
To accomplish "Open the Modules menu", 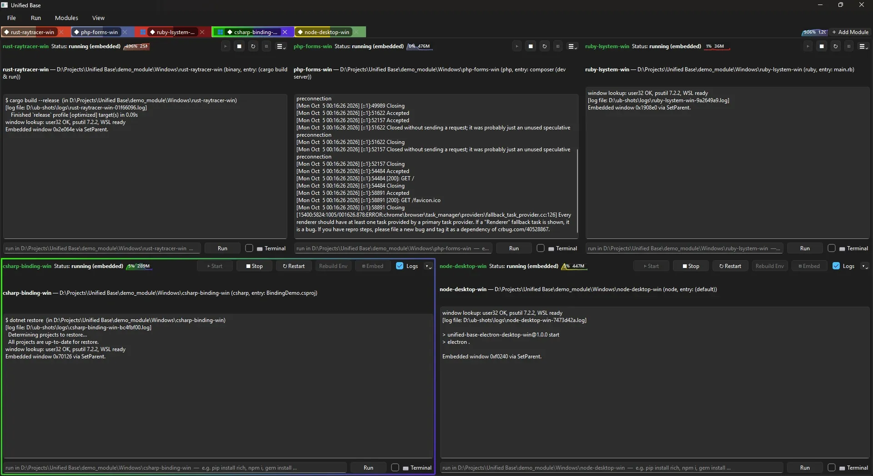I will (66, 18).
